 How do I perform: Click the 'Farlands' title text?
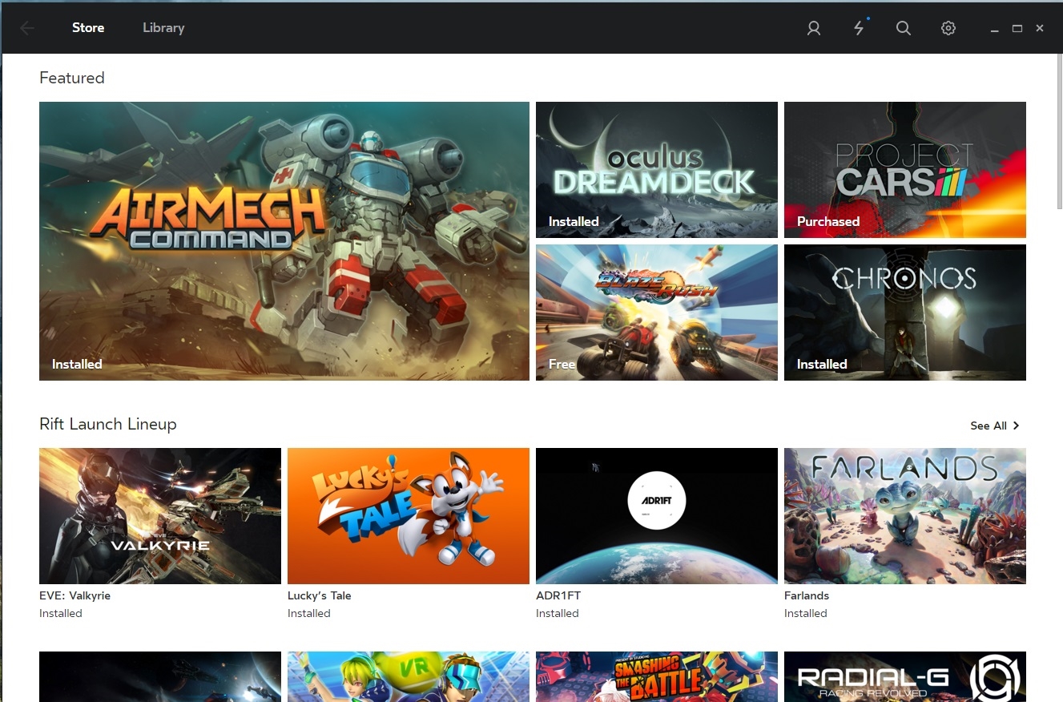pyautogui.click(x=807, y=595)
